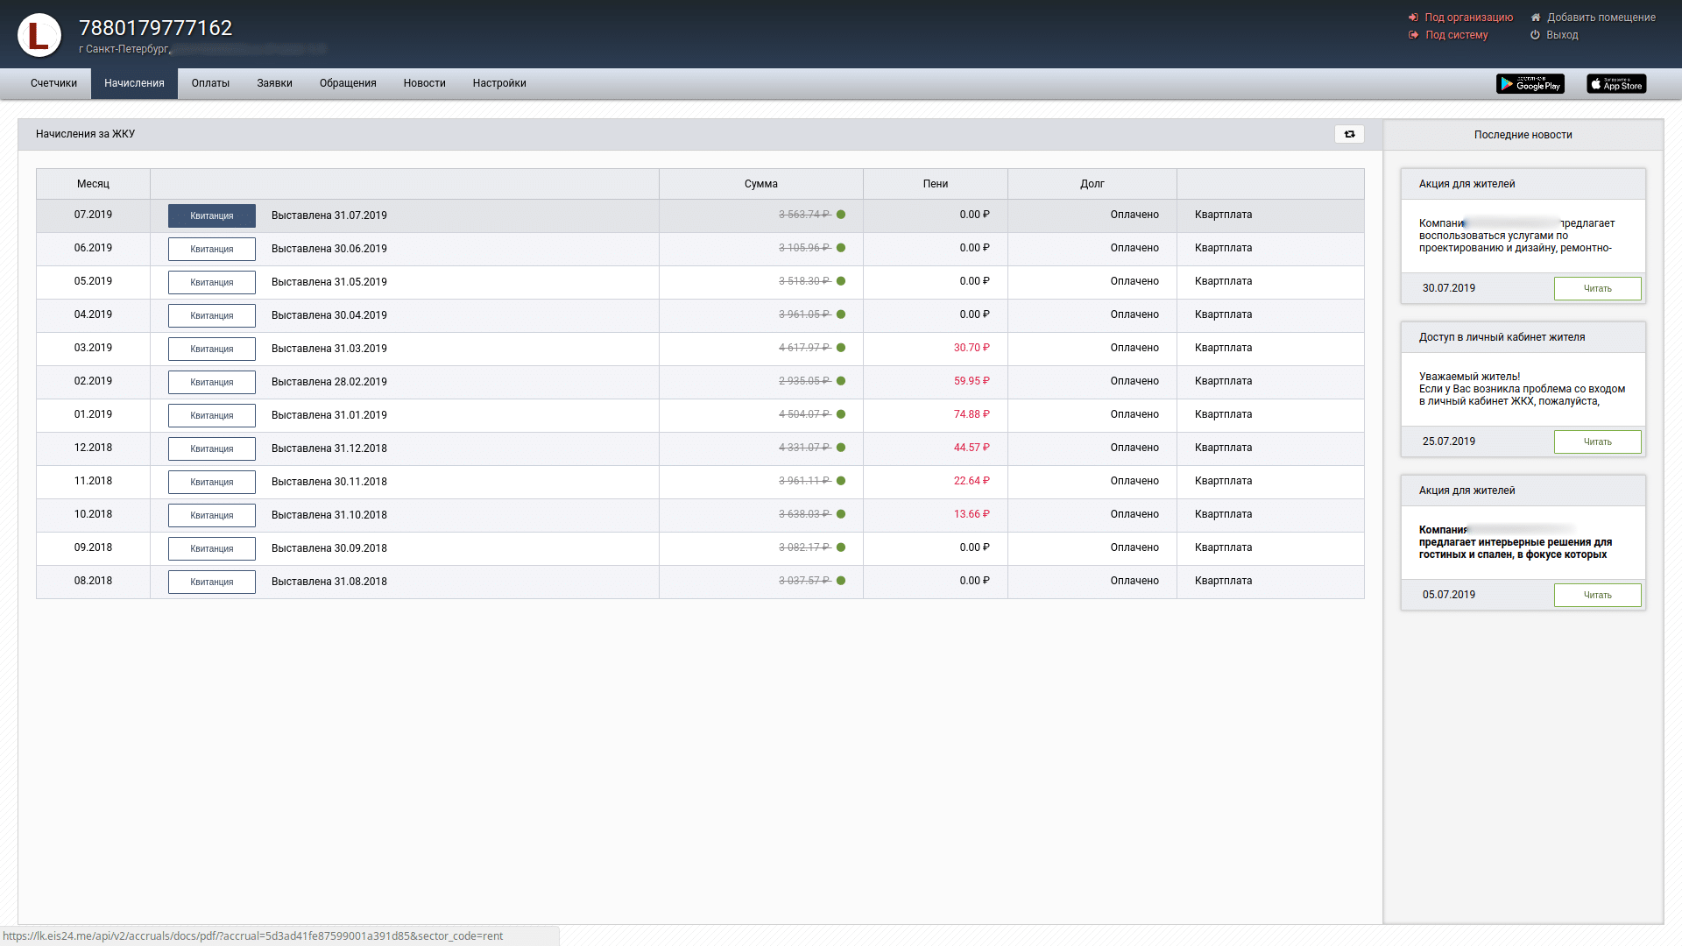
Task: Read the news dated 30.07.2019
Action: (1597, 289)
